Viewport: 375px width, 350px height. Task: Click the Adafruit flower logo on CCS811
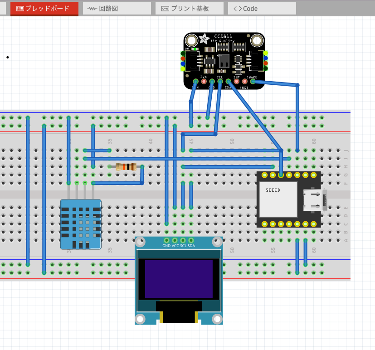(205, 39)
